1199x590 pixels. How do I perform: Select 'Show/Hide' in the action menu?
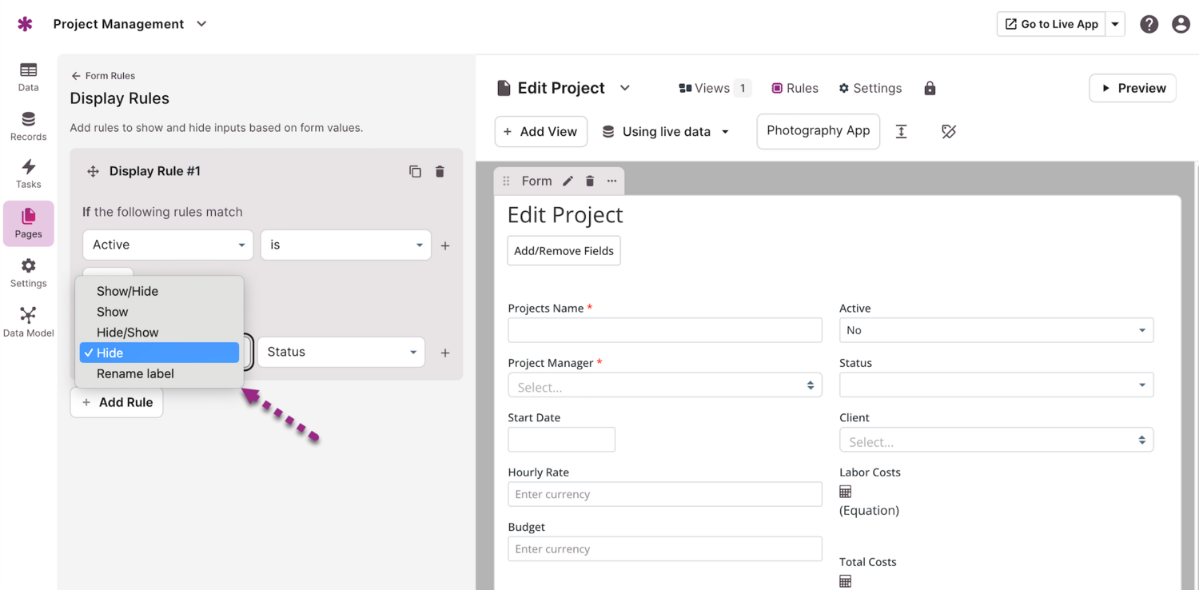pyautogui.click(x=127, y=291)
